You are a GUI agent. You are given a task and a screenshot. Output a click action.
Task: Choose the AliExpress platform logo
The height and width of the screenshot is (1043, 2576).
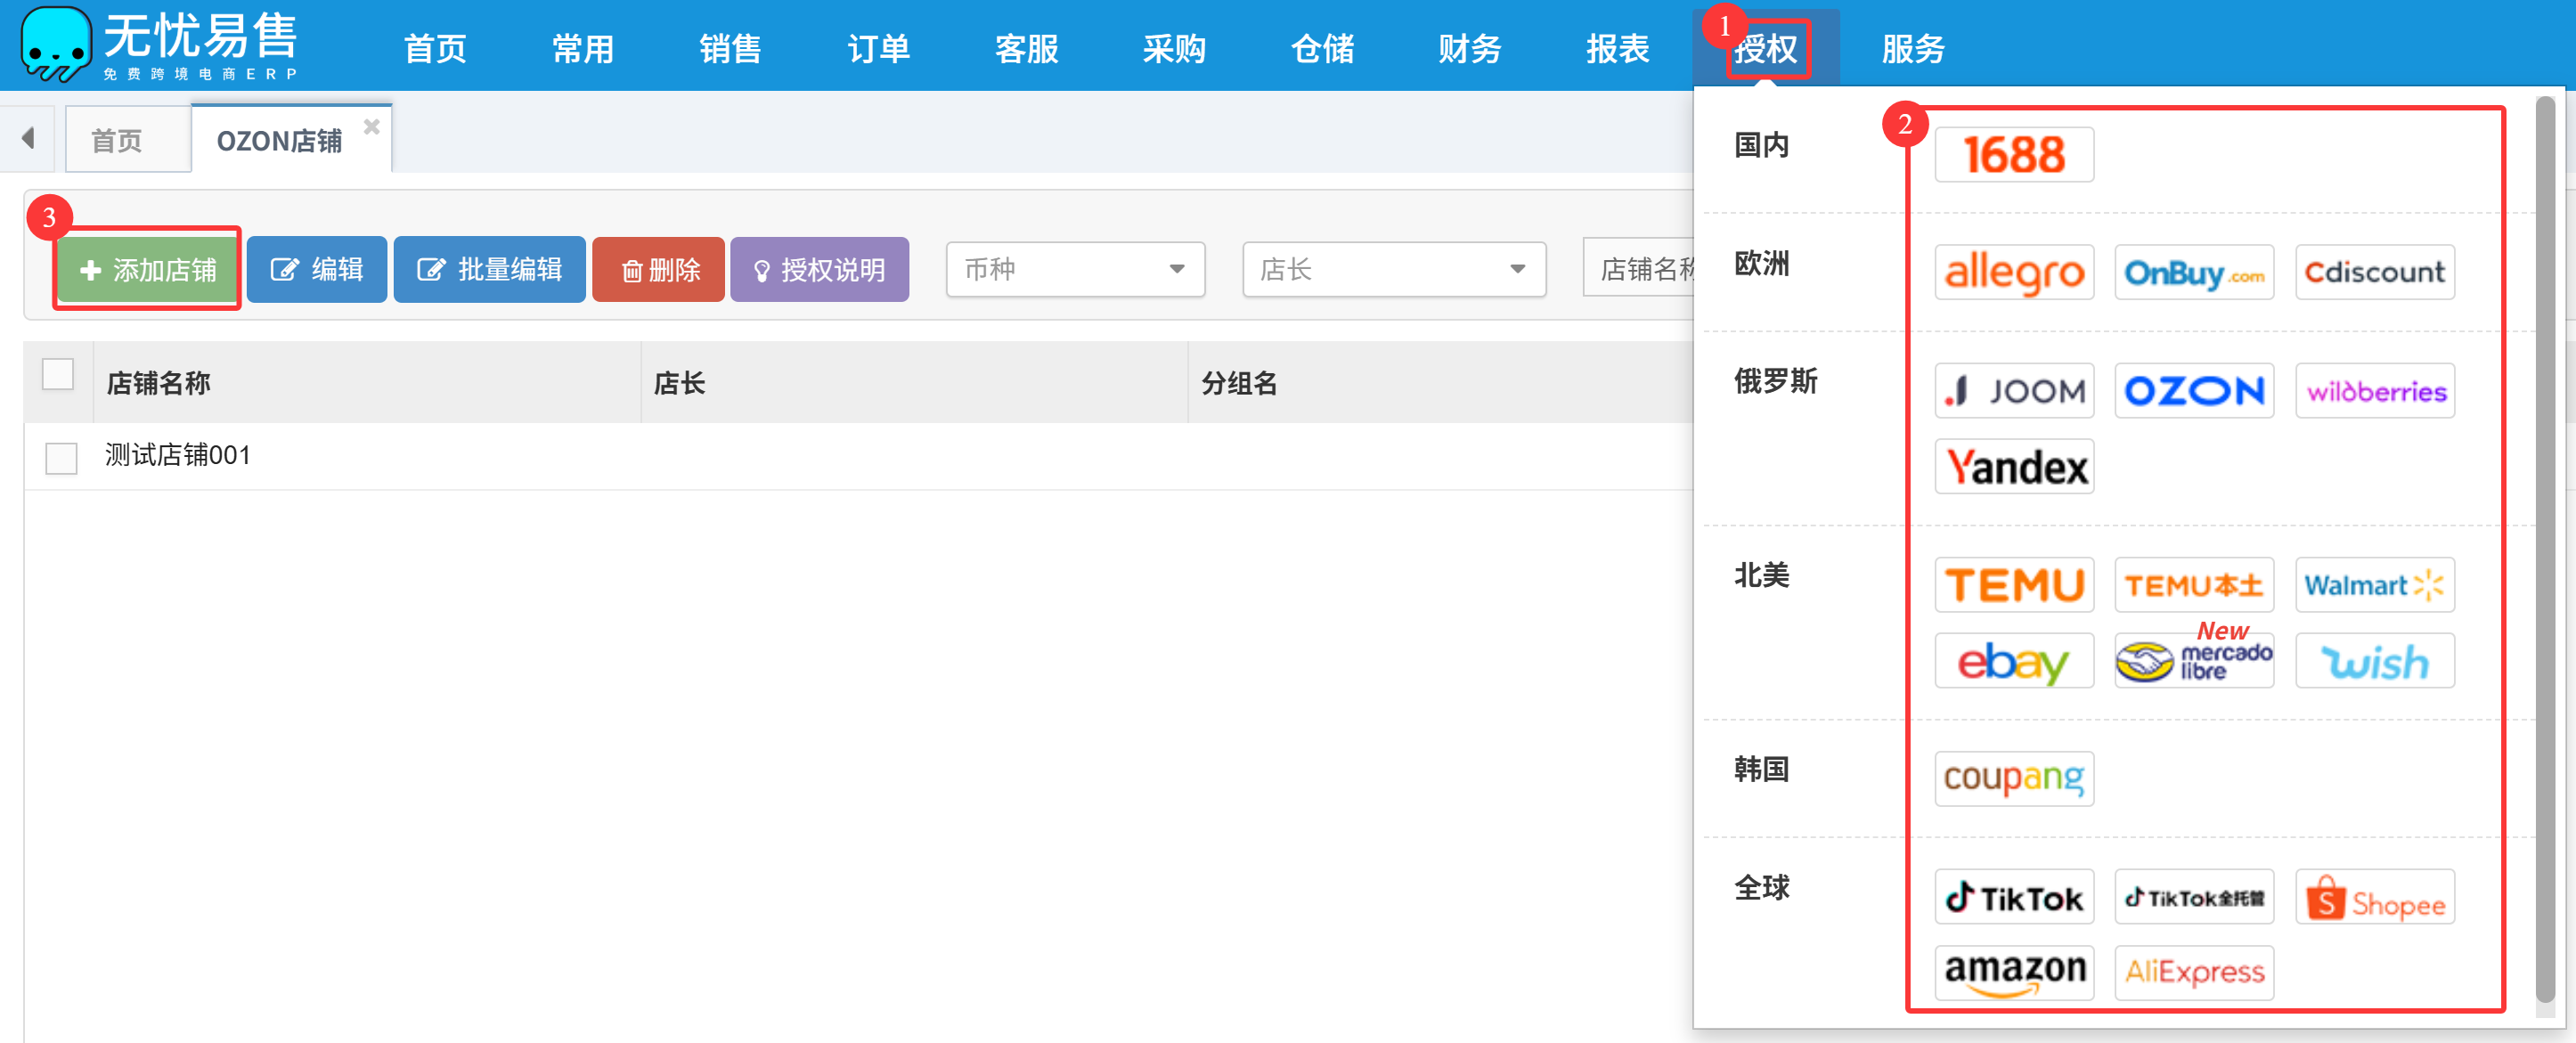[2194, 972]
